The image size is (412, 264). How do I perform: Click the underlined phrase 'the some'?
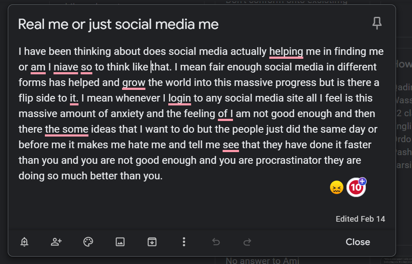pyautogui.click(x=66, y=130)
